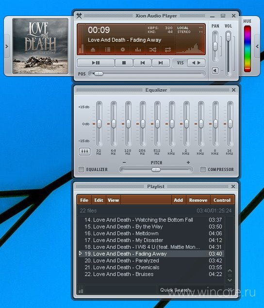Select track 16 Meltdown
264x308 pixels.
[x=151, y=233]
